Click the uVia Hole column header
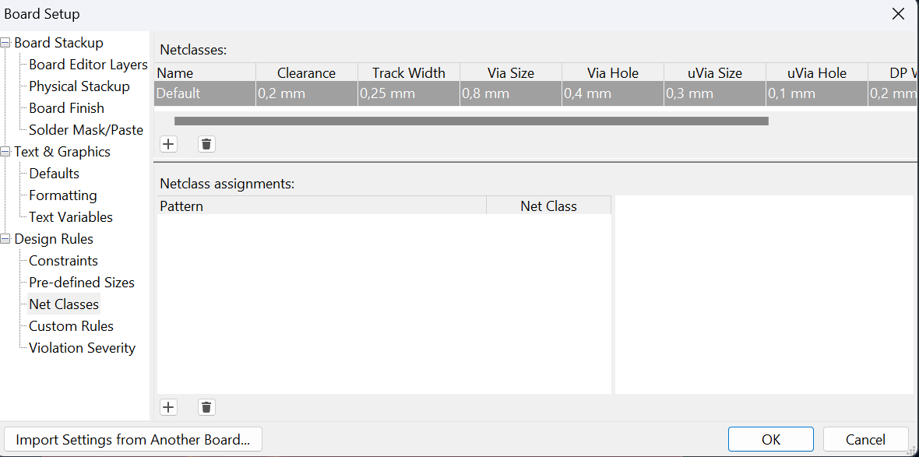This screenshot has width=919, height=457. 816,72
